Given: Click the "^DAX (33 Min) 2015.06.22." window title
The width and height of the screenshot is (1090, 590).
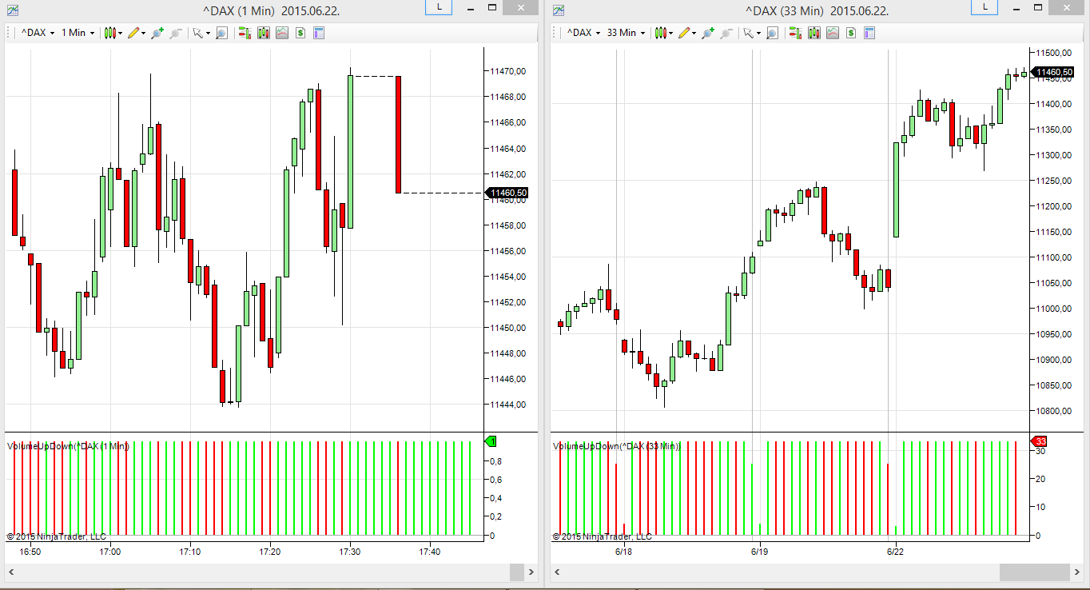Looking at the screenshot, I should point(817,10).
